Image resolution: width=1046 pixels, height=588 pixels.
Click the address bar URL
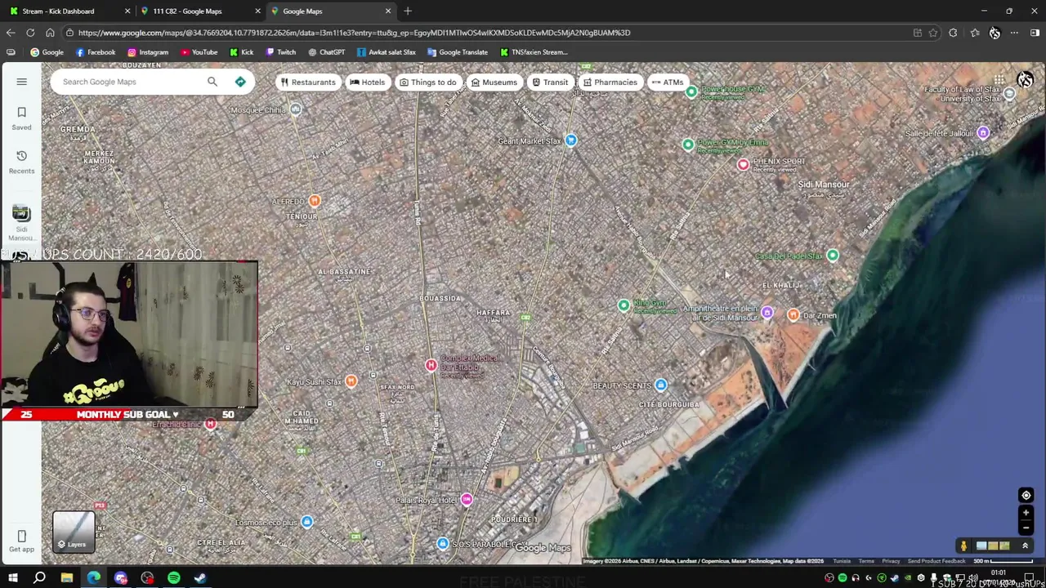click(354, 33)
